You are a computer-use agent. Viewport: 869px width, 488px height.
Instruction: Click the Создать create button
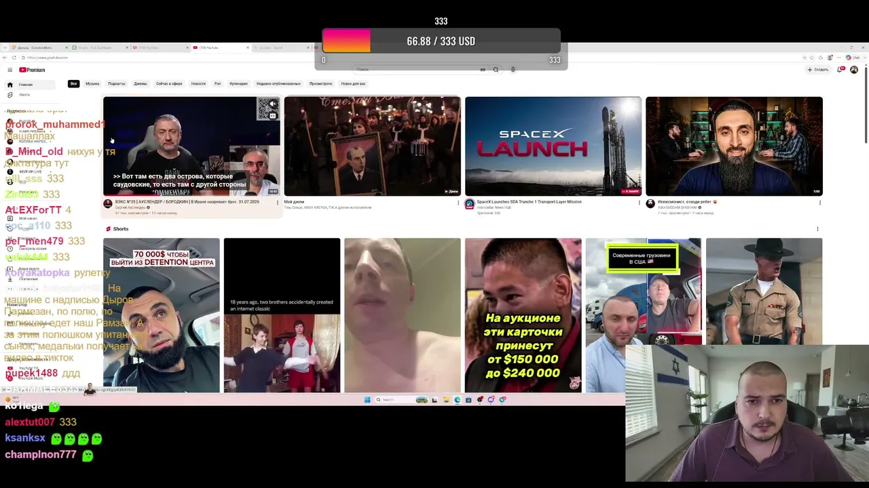coord(818,70)
